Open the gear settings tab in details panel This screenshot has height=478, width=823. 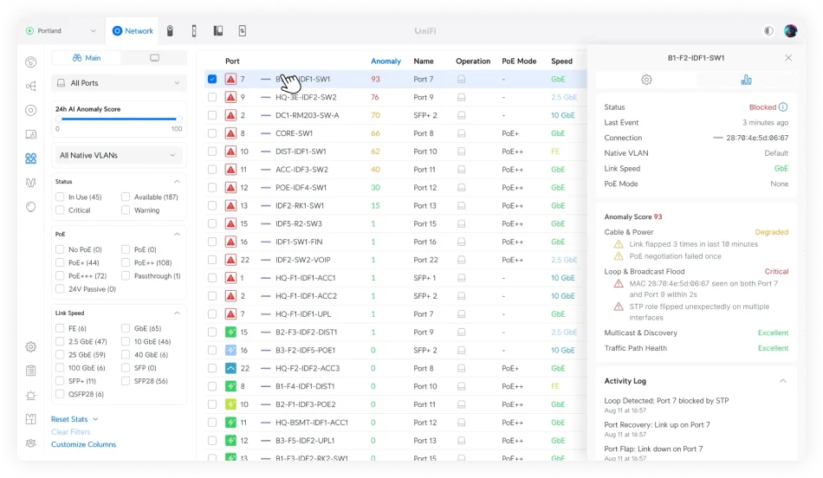tap(646, 80)
